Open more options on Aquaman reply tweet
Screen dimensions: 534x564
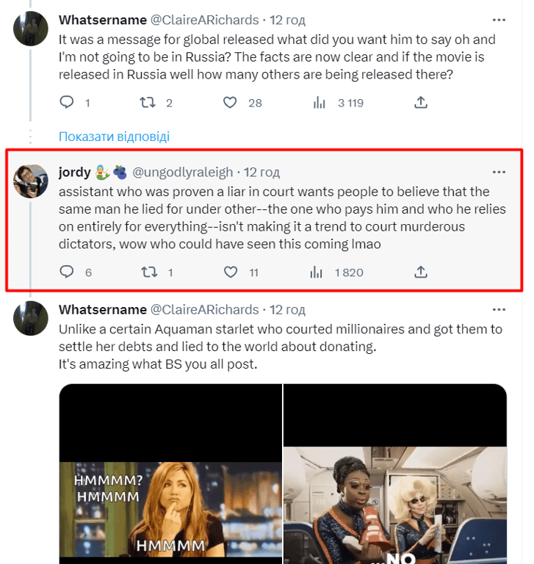coord(499,309)
